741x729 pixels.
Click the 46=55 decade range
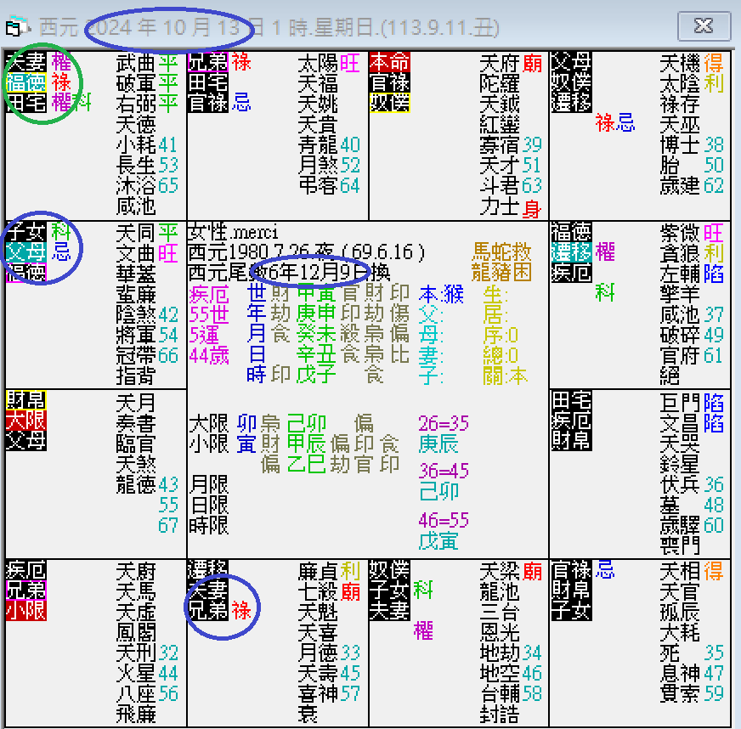(x=444, y=521)
